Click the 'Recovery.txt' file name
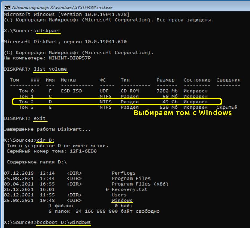 (130, 189)
